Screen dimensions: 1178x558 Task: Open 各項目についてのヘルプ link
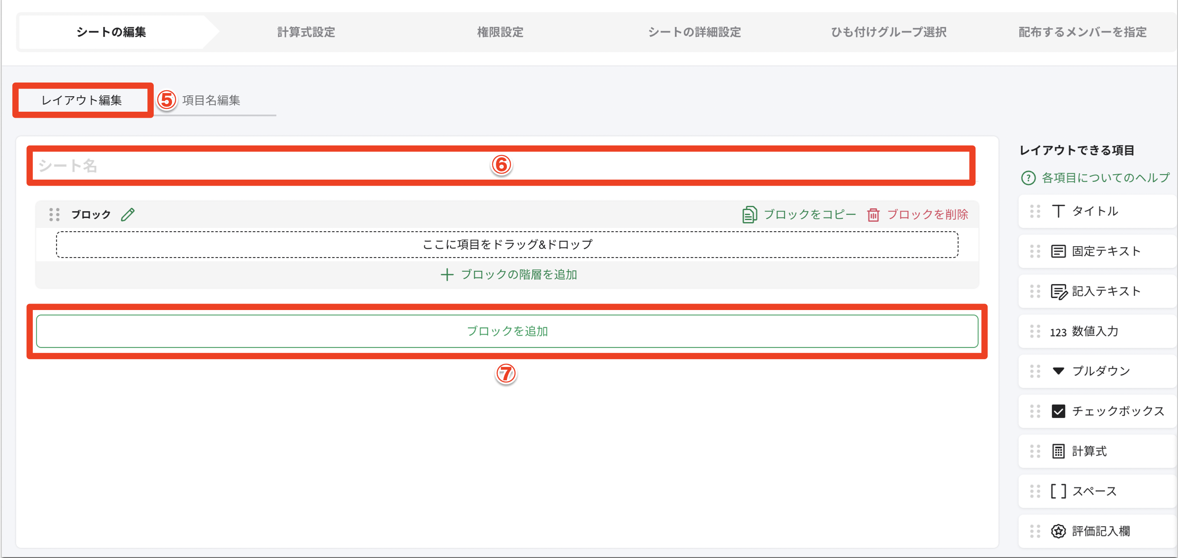[x=1105, y=177]
